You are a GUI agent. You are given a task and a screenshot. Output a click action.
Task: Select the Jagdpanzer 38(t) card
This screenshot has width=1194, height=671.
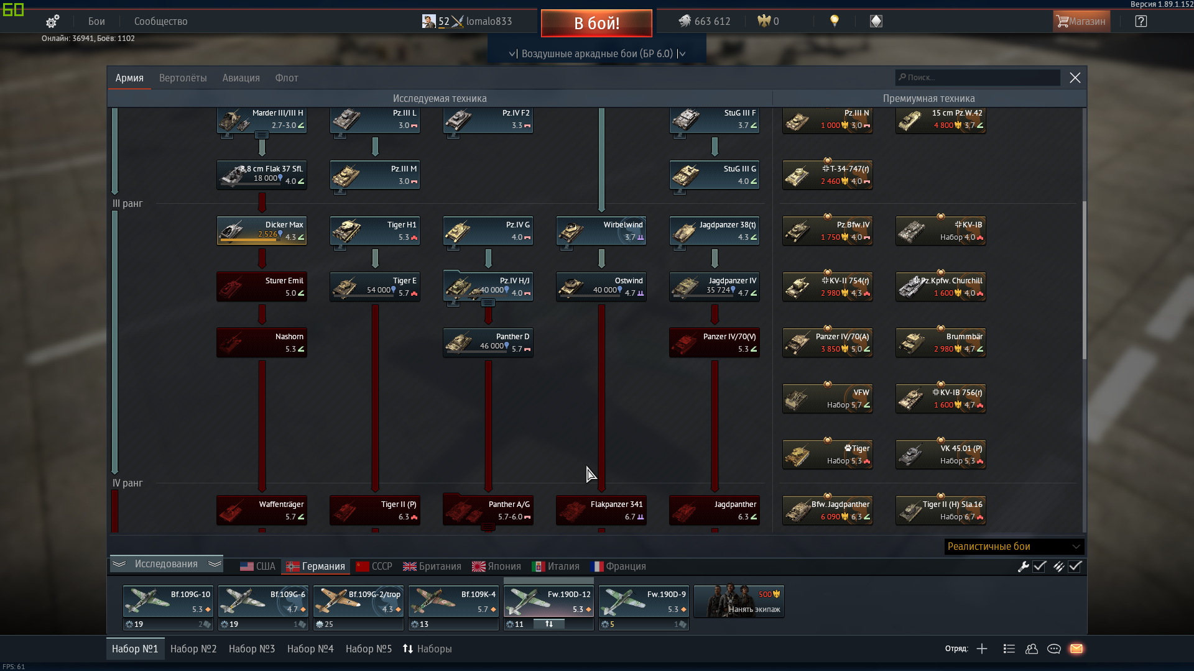click(715, 231)
